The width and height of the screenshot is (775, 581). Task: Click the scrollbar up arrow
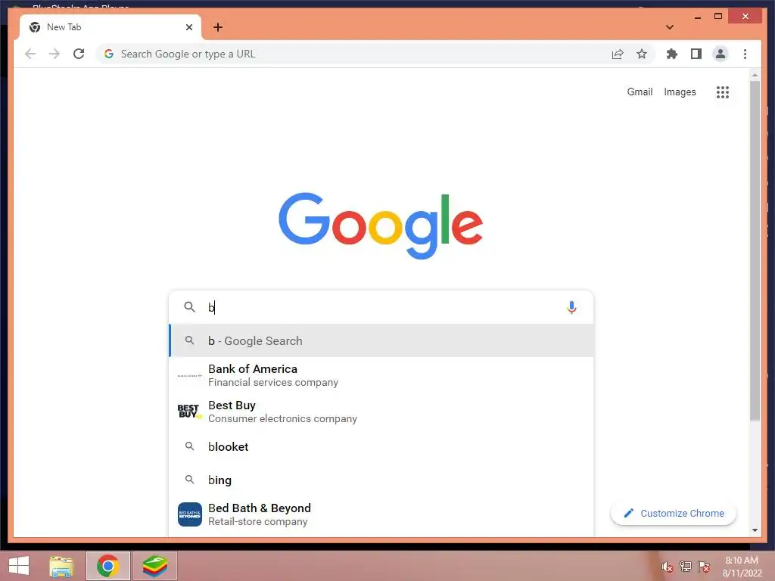[x=755, y=76]
